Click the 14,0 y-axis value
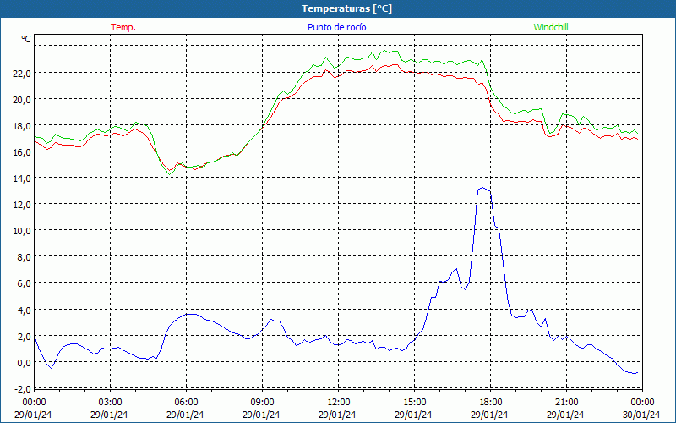 point(22,179)
